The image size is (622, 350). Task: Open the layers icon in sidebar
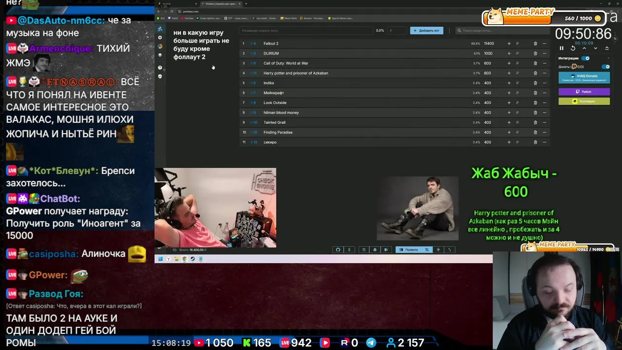160,55
